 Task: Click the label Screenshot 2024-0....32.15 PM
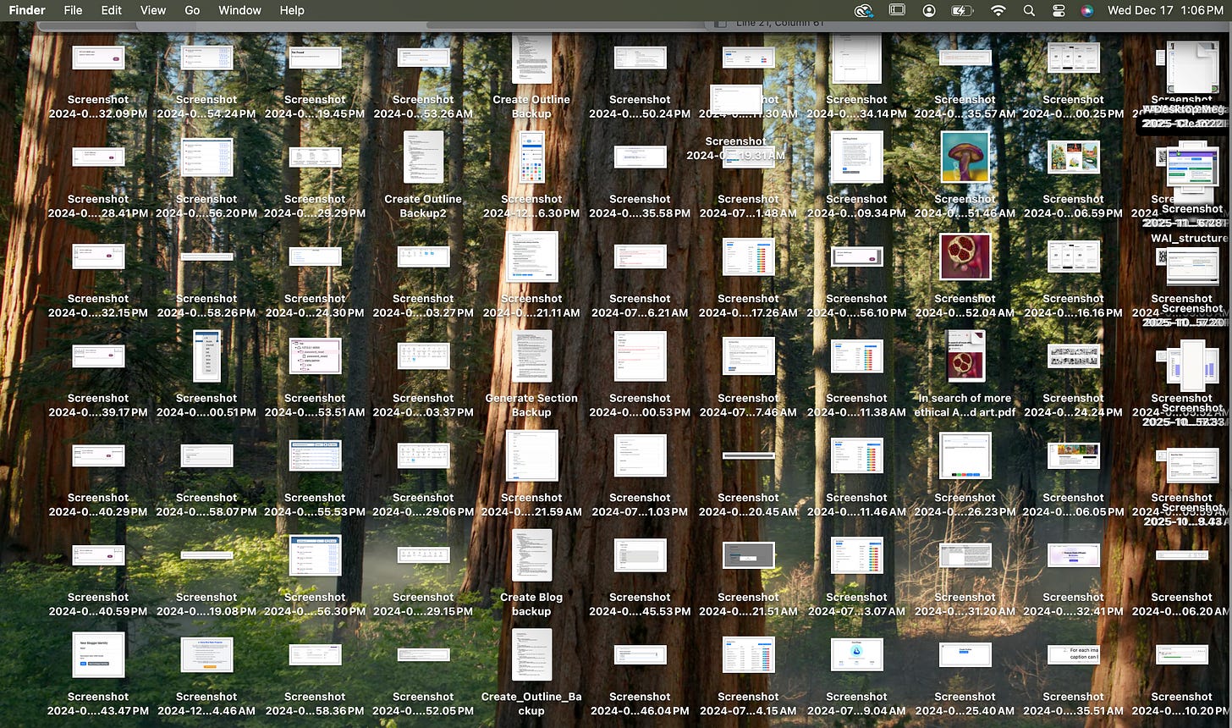tap(98, 306)
